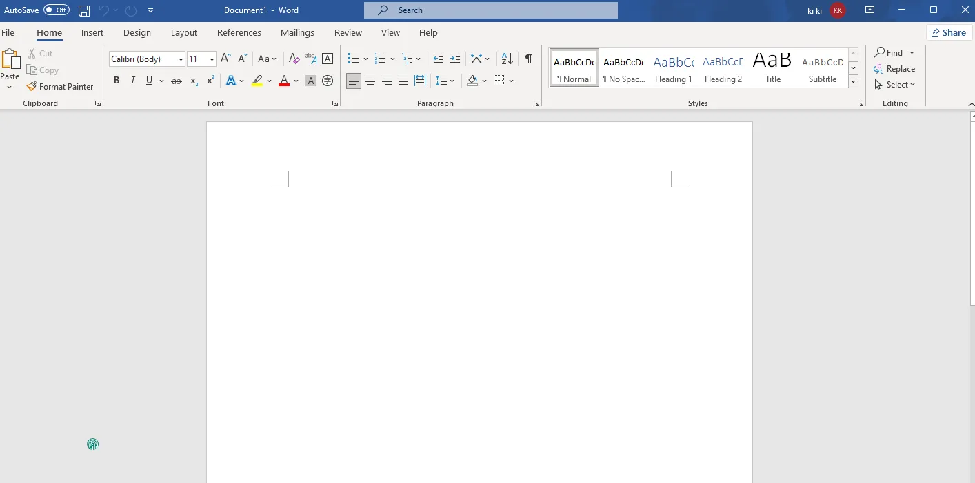
Task: Click the Clear All Formatting icon
Action: [x=294, y=59]
